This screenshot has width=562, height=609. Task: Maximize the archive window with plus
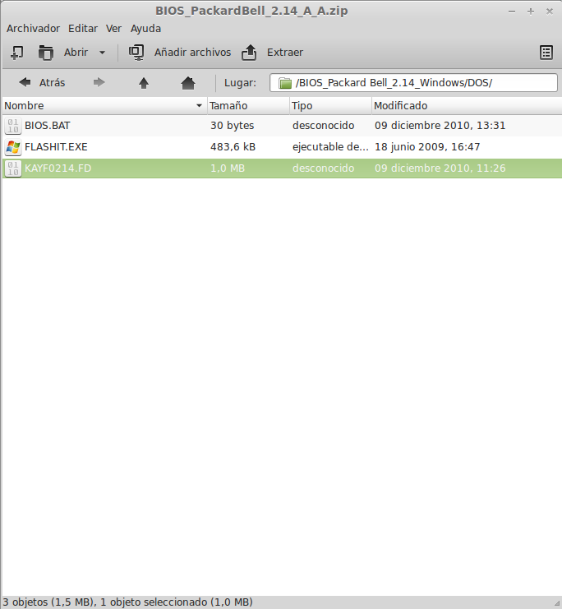coord(531,12)
